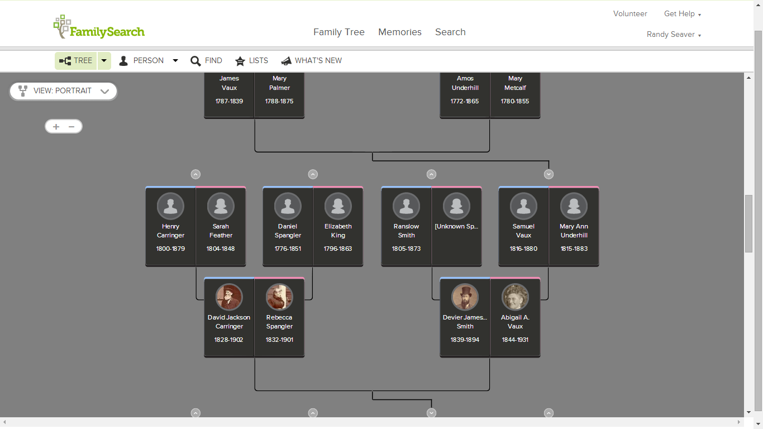Viewport: 763px width, 429px height.
Task: Open LISTS using the star icon
Action: pyautogui.click(x=240, y=60)
